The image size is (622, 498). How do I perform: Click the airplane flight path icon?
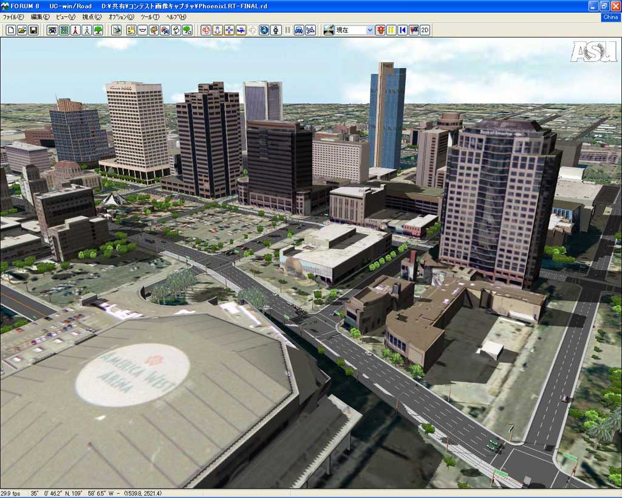click(x=310, y=30)
